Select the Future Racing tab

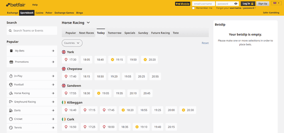[160, 33]
